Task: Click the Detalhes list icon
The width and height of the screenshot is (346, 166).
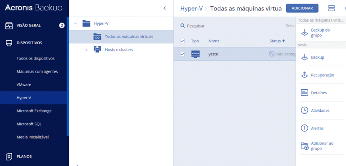Action: tap(305, 92)
